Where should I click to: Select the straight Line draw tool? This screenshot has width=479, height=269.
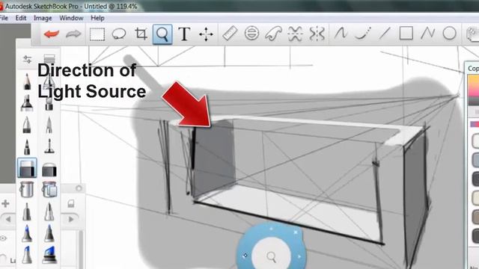[385, 33]
